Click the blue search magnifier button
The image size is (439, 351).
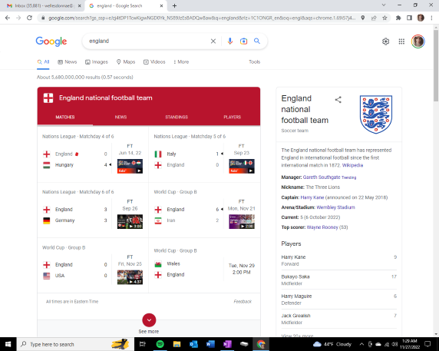[x=257, y=41]
